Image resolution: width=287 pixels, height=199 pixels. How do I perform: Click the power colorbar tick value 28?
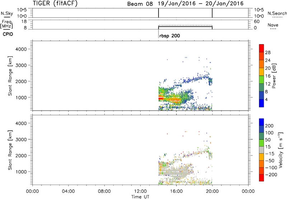pyautogui.click(x=268, y=52)
